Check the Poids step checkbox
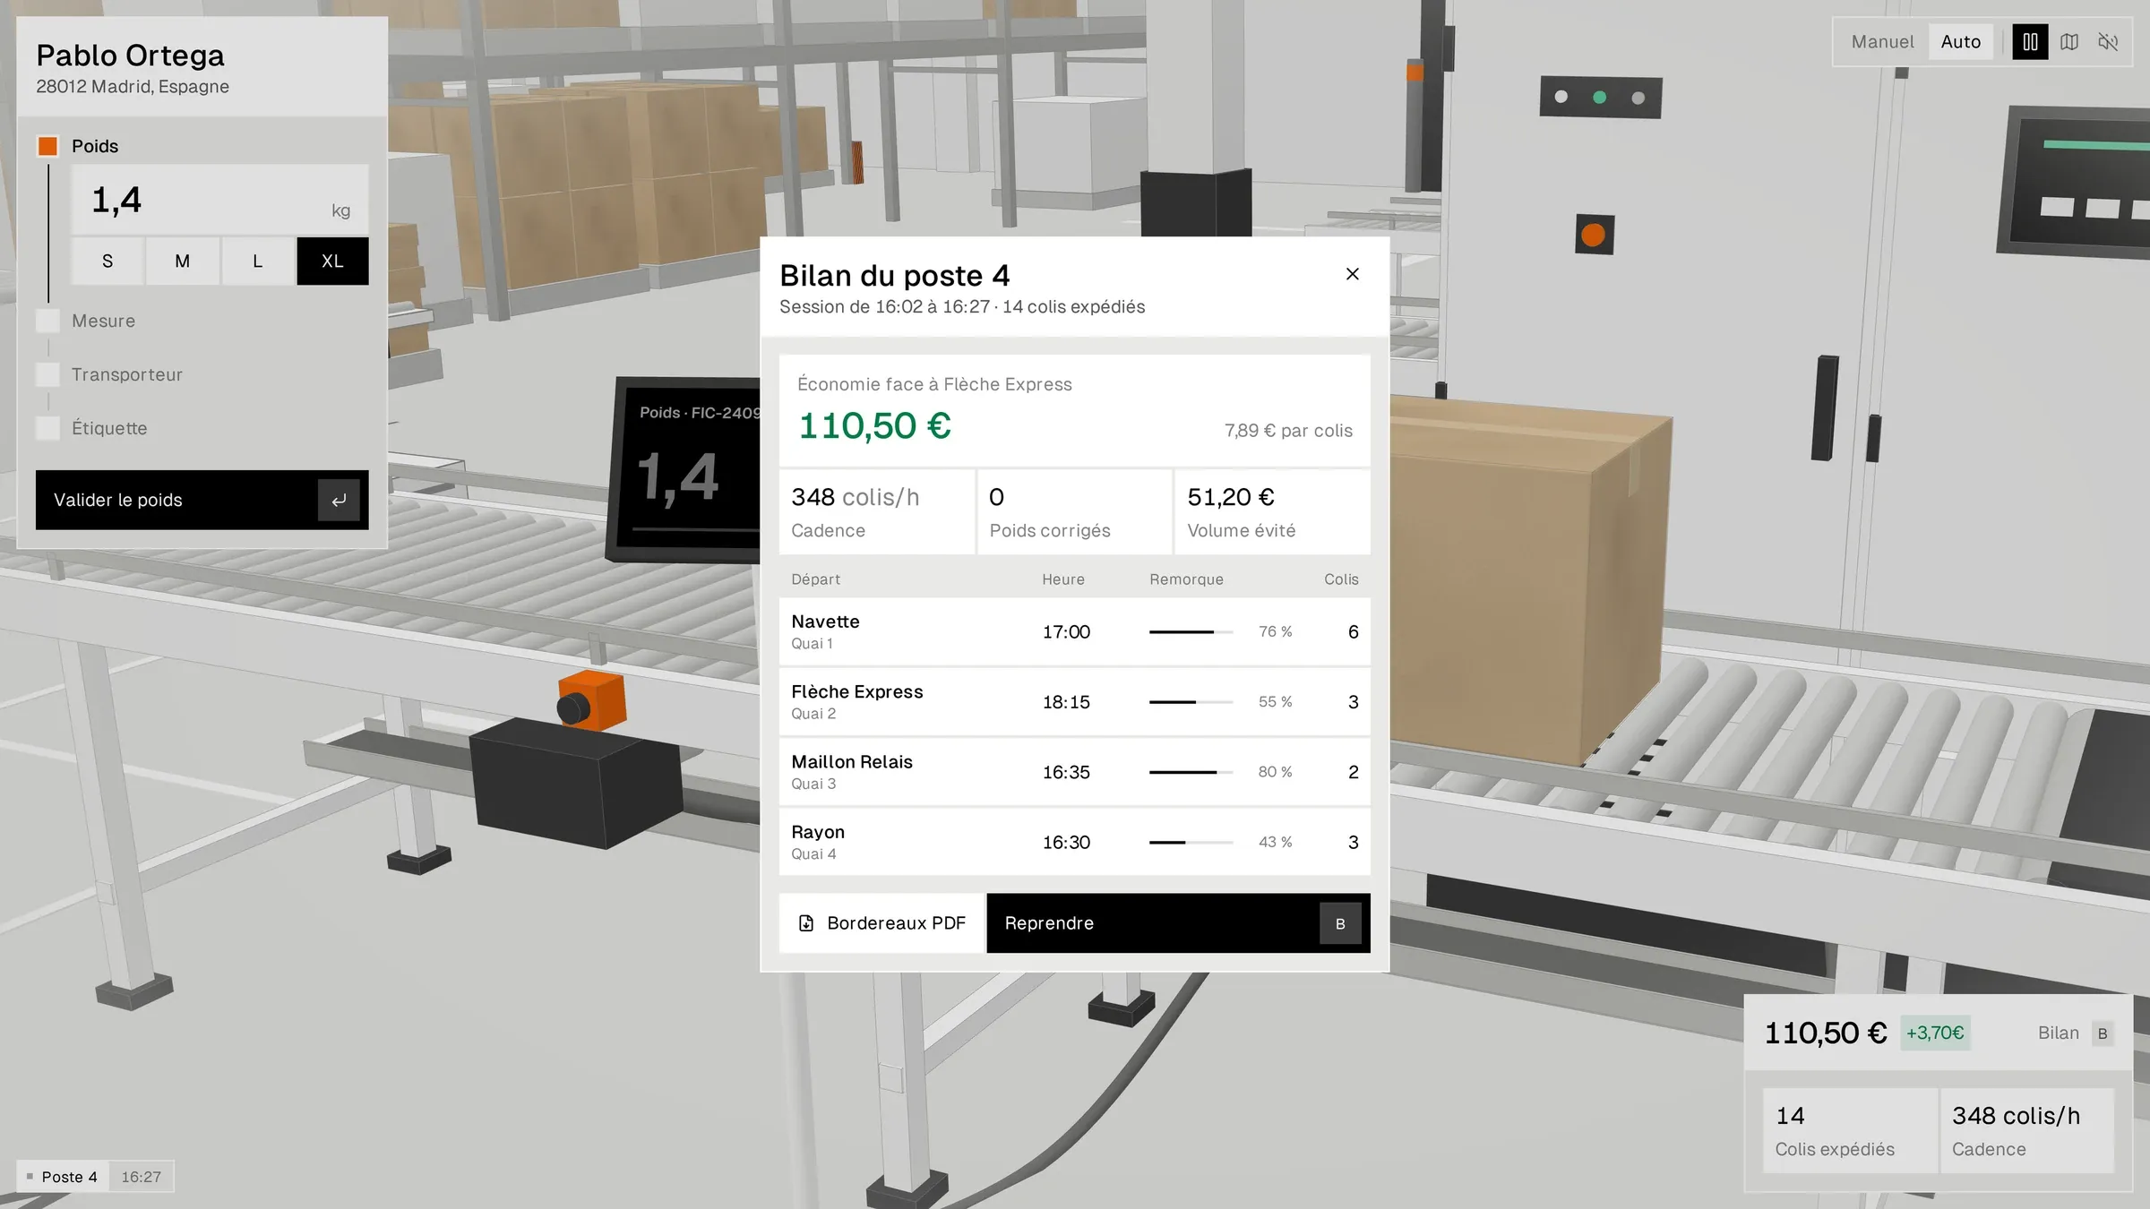This screenshot has width=2150, height=1209. click(47, 146)
